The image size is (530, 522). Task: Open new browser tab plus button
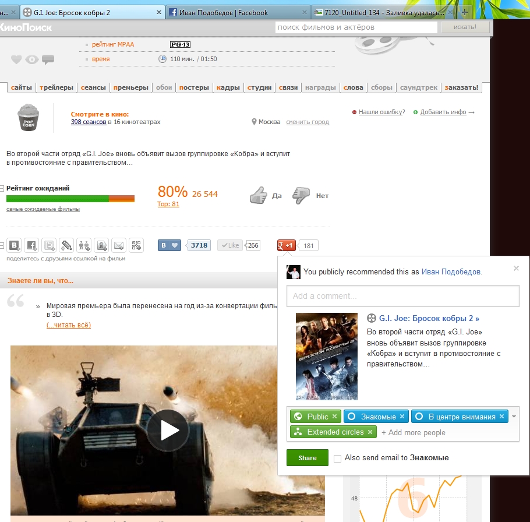(x=465, y=12)
